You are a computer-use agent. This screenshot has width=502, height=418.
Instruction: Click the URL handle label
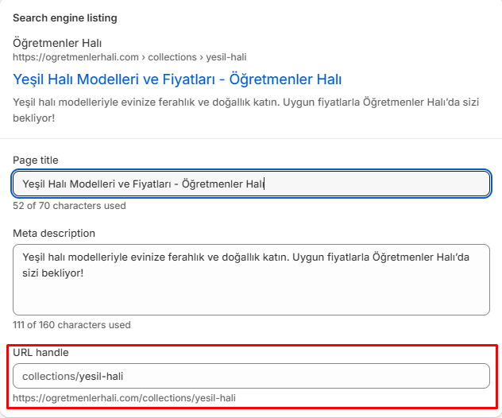(41, 352)
